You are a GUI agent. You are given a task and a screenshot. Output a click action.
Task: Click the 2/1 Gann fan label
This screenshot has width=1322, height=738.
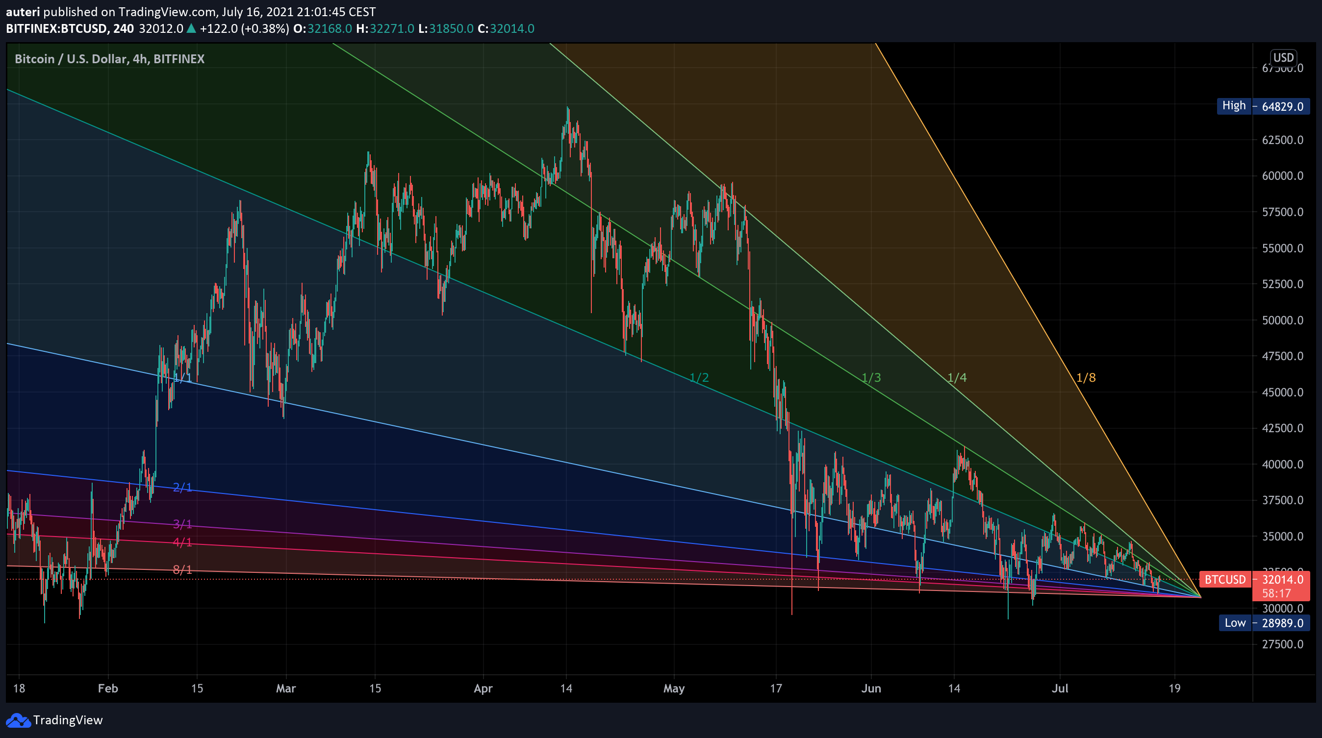183,487
